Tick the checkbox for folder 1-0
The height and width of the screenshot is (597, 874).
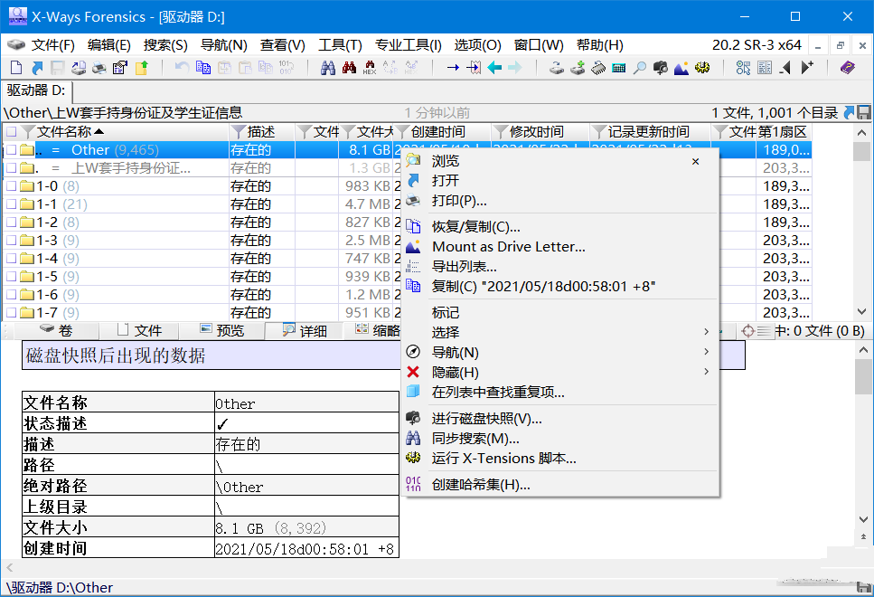(x=11, y=186)
